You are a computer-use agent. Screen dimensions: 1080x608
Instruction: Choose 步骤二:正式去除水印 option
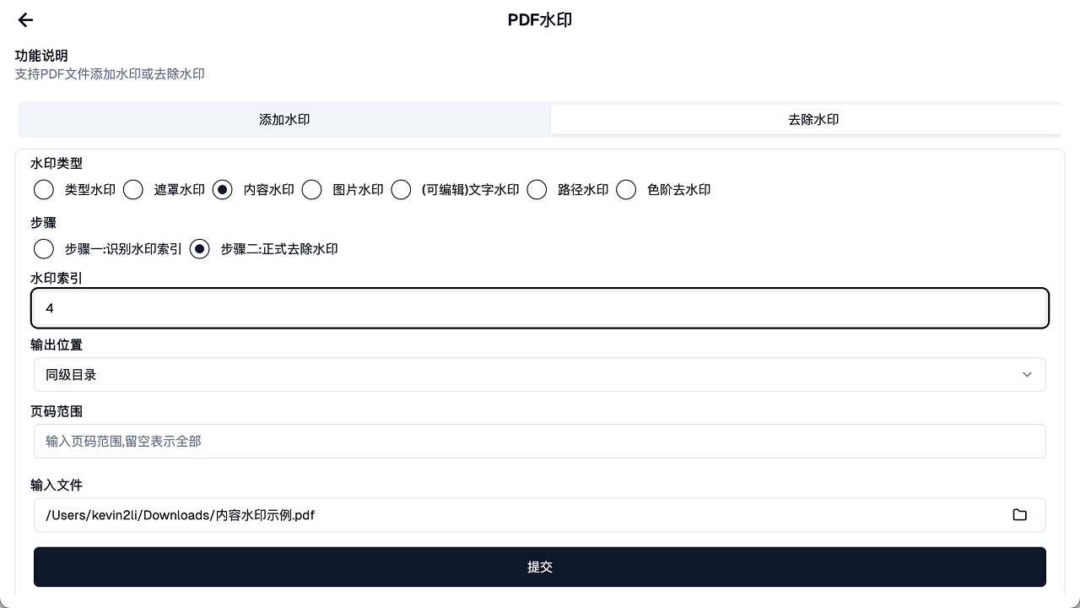click(x=199, y=249)
